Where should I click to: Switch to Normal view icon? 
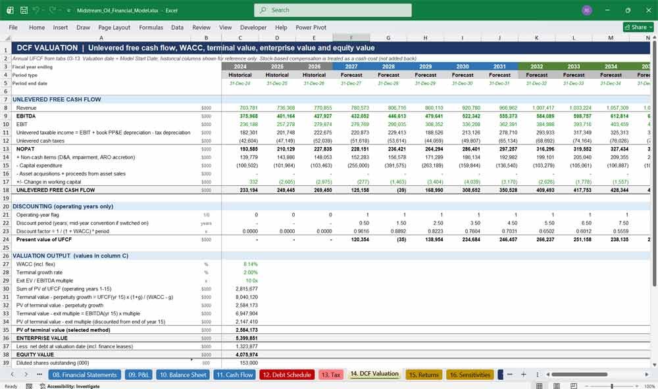540,386
